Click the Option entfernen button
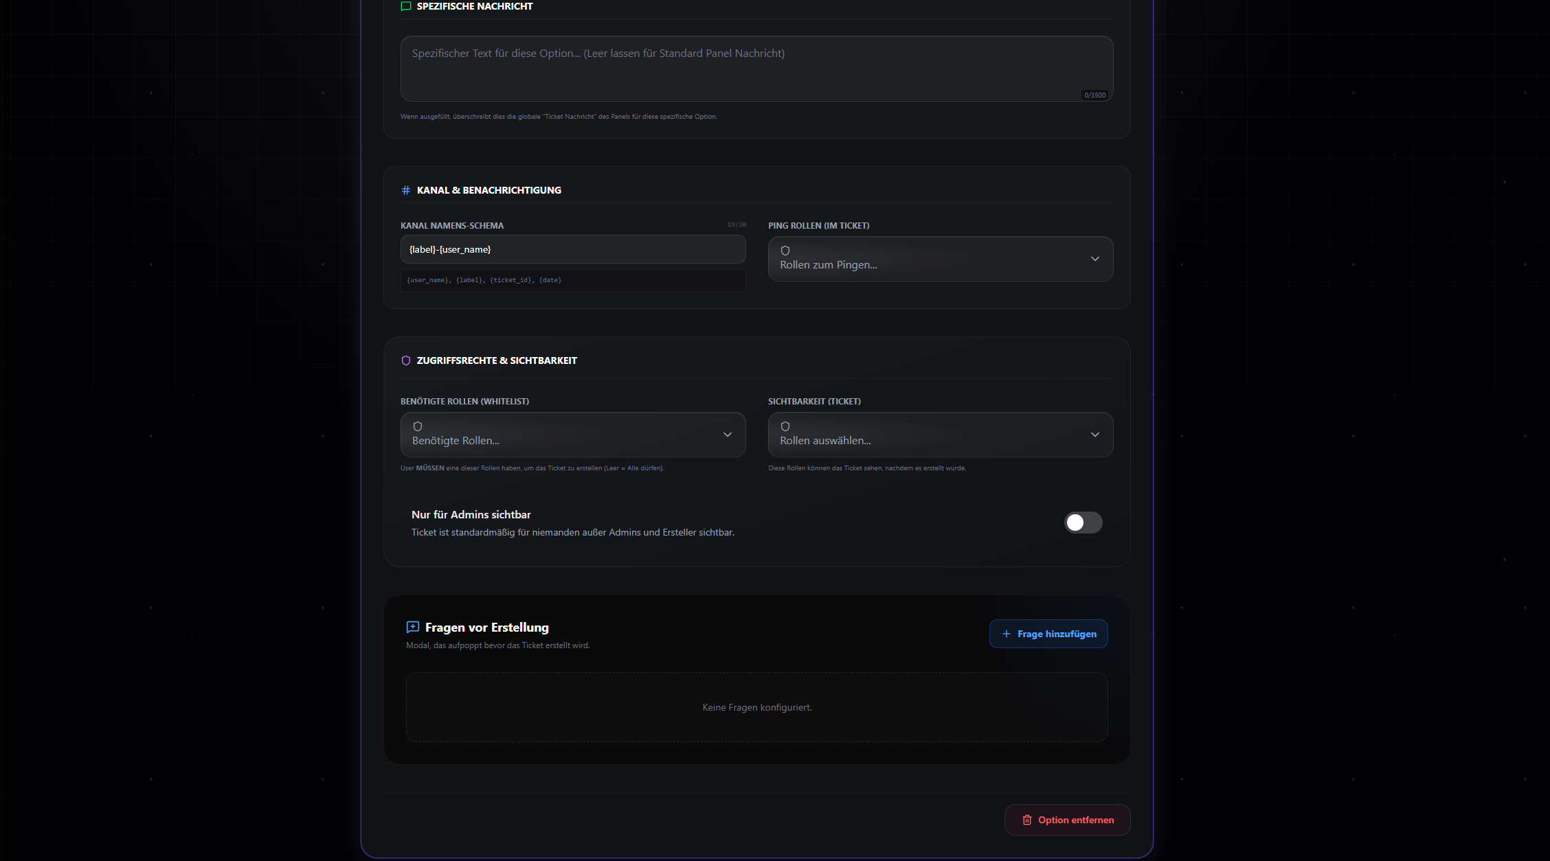This screenshot has height=861, width=1550. [x=1067, y=820]
